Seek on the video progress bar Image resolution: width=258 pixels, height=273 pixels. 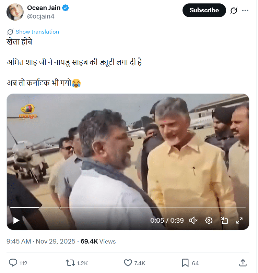pyautogui.click(x=128, y=208)
